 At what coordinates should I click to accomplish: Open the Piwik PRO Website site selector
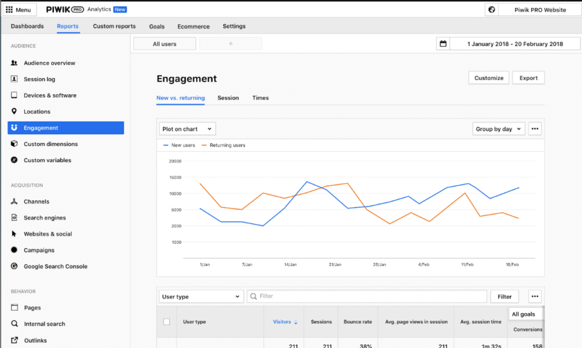pyautogui.click(x=540, y=10)
